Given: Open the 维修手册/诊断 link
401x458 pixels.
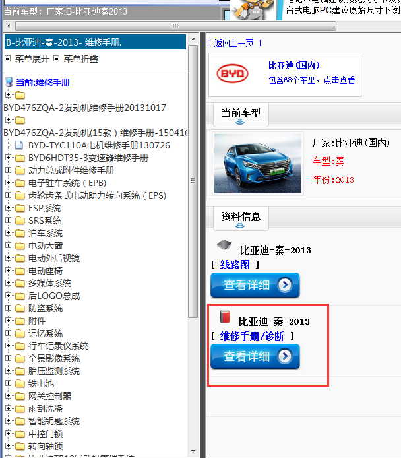Looking at the screenshot, I should point(252,336).
